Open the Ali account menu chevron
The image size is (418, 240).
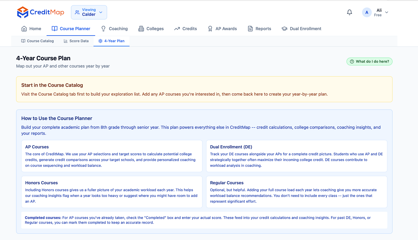pos(387,12)
